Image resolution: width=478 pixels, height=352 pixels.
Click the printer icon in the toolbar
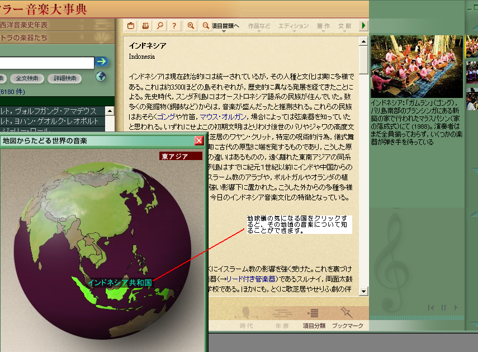pyautogui.click(x=145, y=25)
